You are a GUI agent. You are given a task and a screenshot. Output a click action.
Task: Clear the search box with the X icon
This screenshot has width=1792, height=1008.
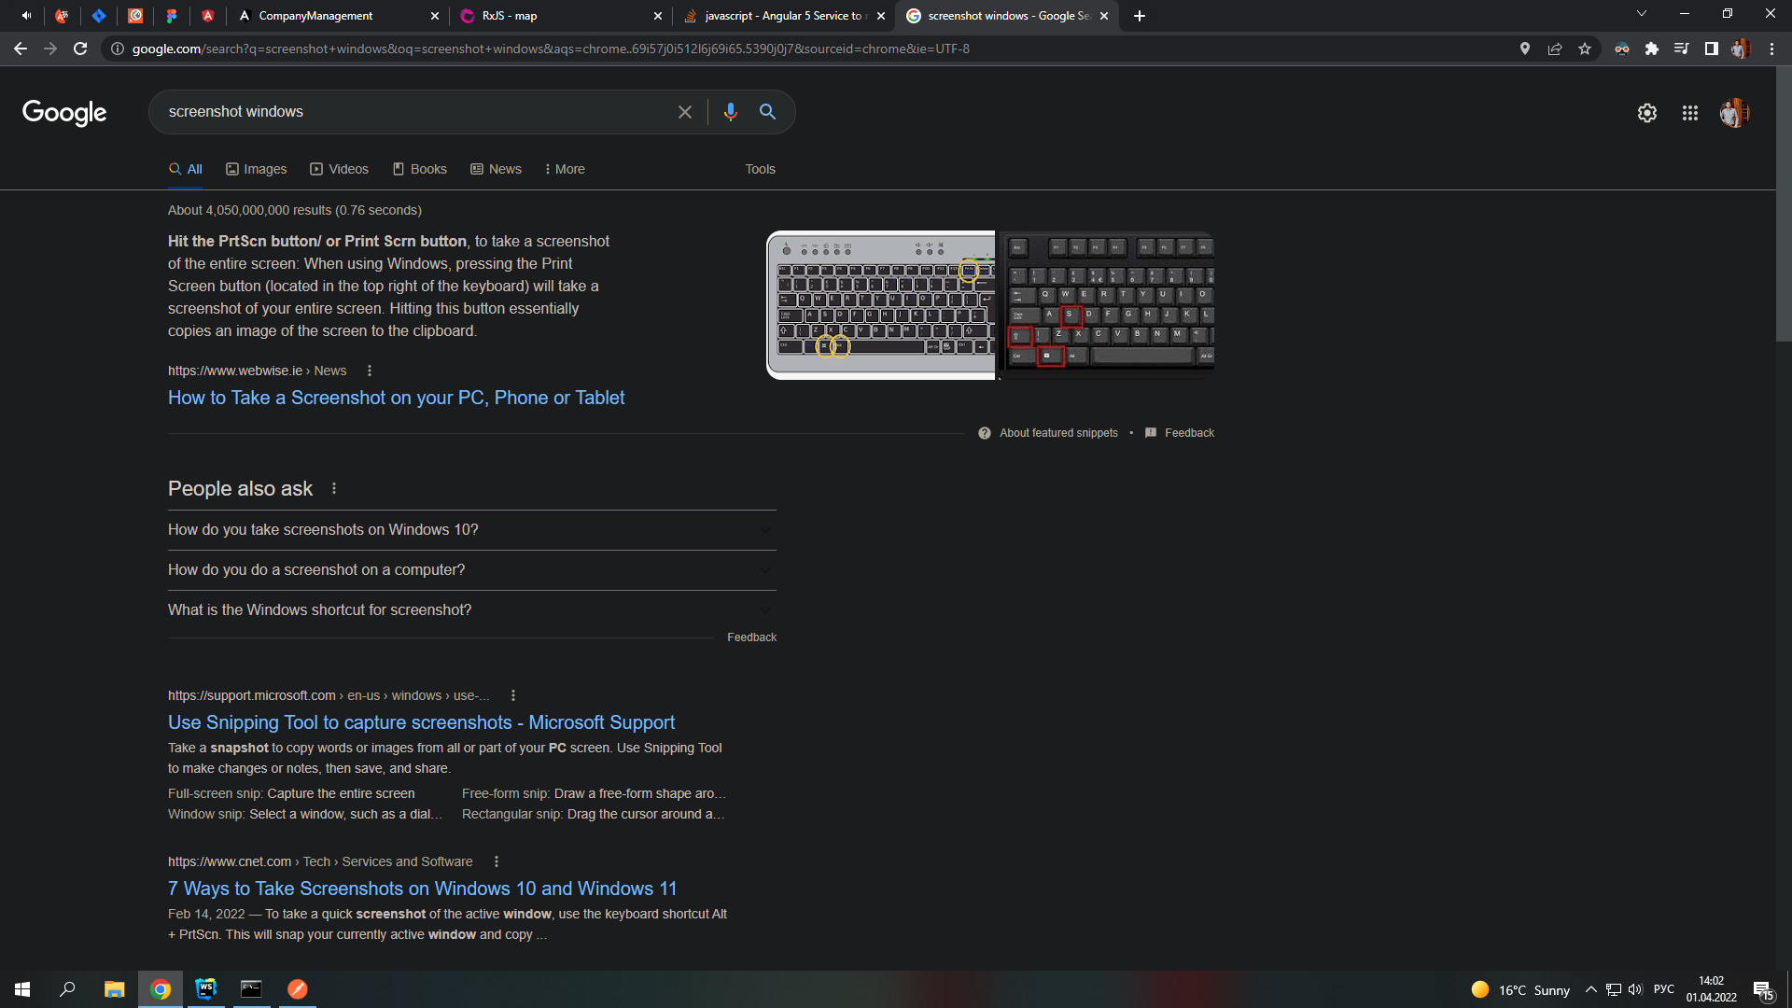(x=685, y=112)
